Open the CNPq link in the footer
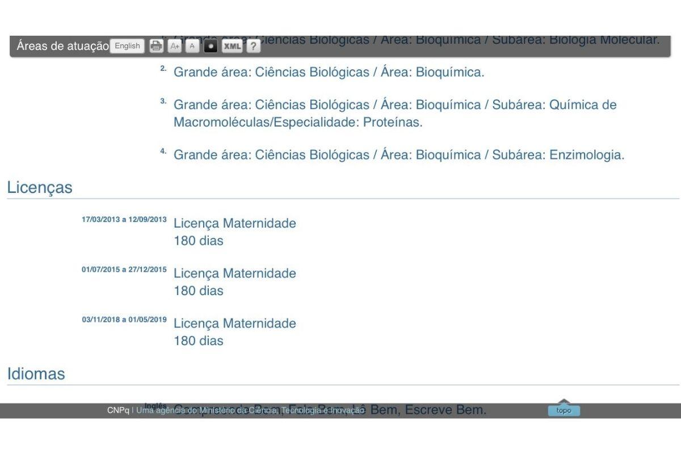This screenshot has width=681, height=454. 118,410
